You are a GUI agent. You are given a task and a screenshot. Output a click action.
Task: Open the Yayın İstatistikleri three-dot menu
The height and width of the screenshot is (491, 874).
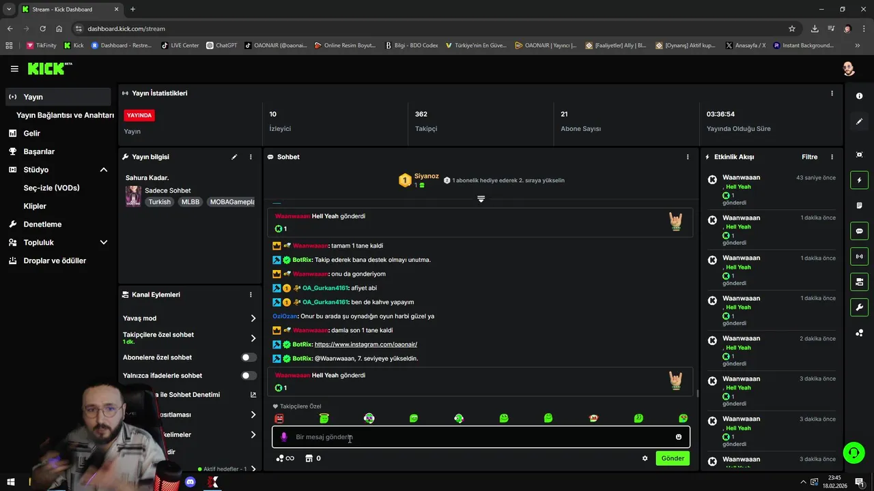point(832,93)
